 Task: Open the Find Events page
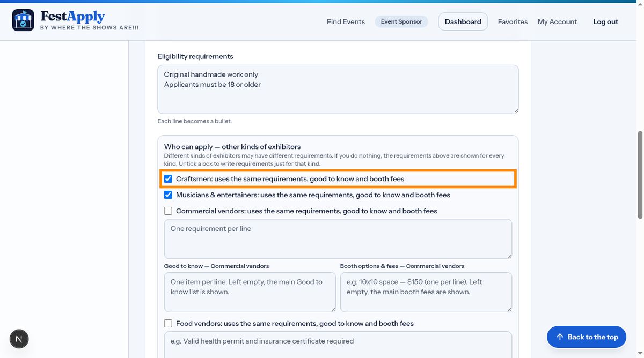pyautogui.click(x=346, y=22)
